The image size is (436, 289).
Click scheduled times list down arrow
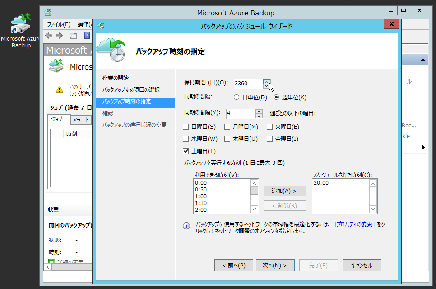tap(373, 209)
